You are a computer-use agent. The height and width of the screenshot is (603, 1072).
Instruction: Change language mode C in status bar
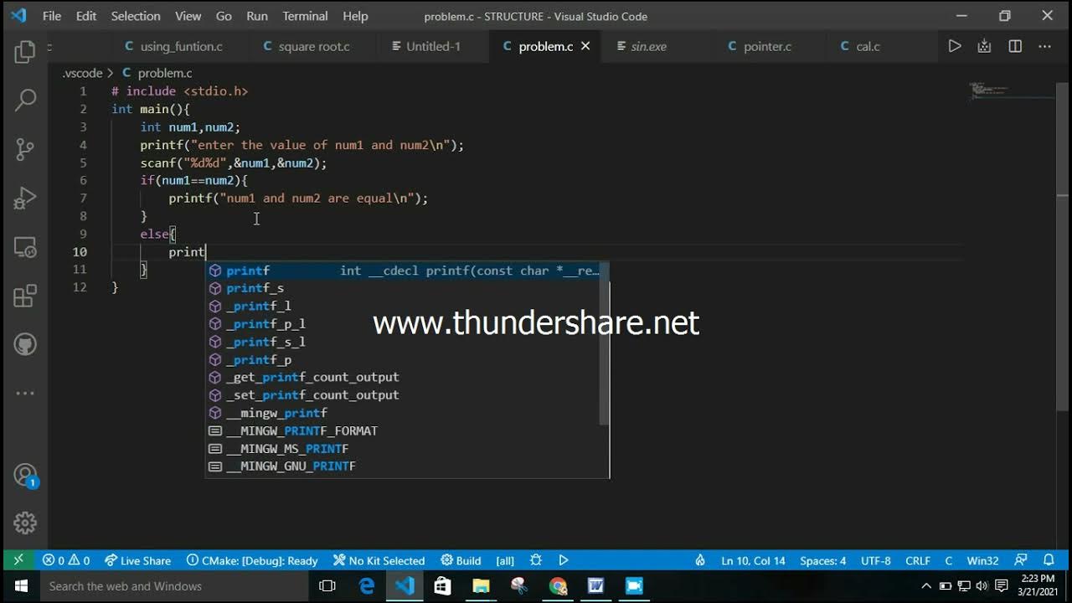click(949, 560)
